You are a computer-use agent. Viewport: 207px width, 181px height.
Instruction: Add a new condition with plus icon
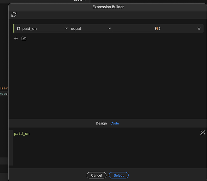(16, 38)
